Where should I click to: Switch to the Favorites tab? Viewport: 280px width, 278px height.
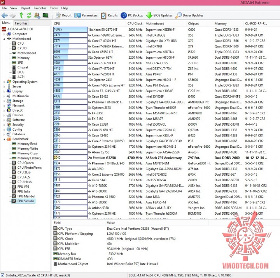coord(21,23)
